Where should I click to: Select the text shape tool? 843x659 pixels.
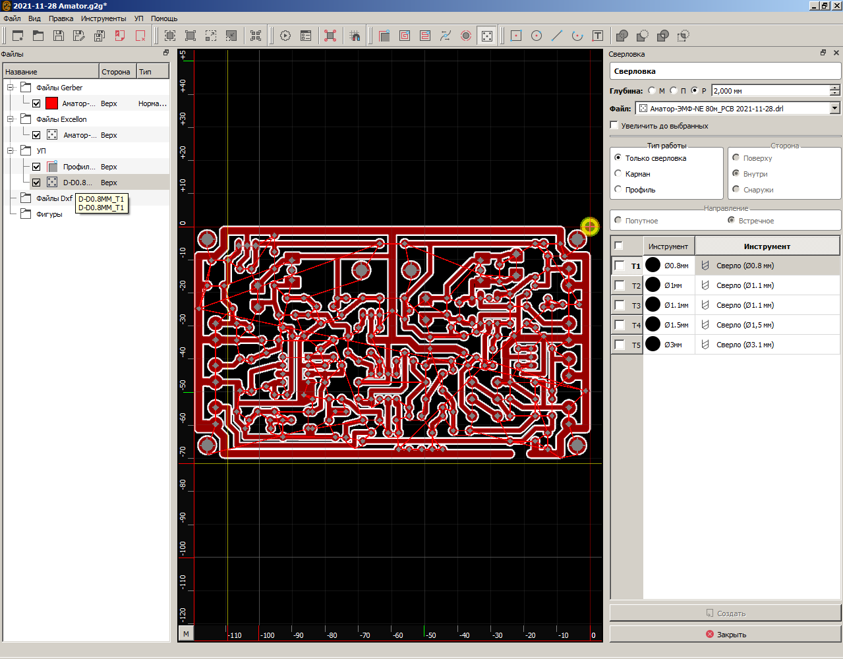[598, 36]
